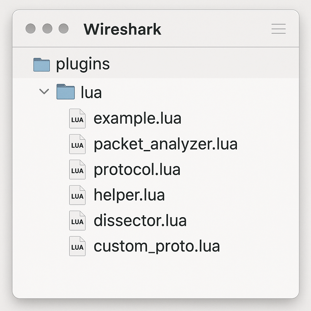Open the hamburger menu in the title bar
Image resolution: width=311 pixels, height=311 pixels.
[278, 29]
